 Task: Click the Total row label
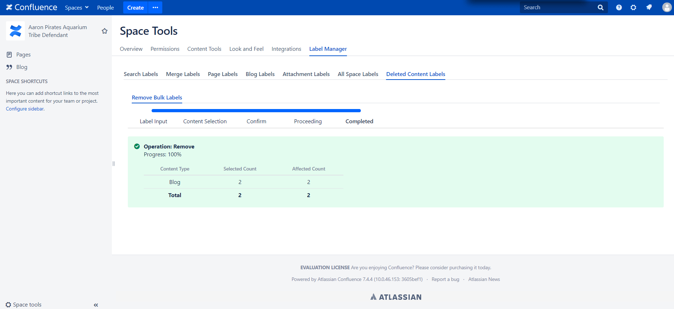coord(175,195)
